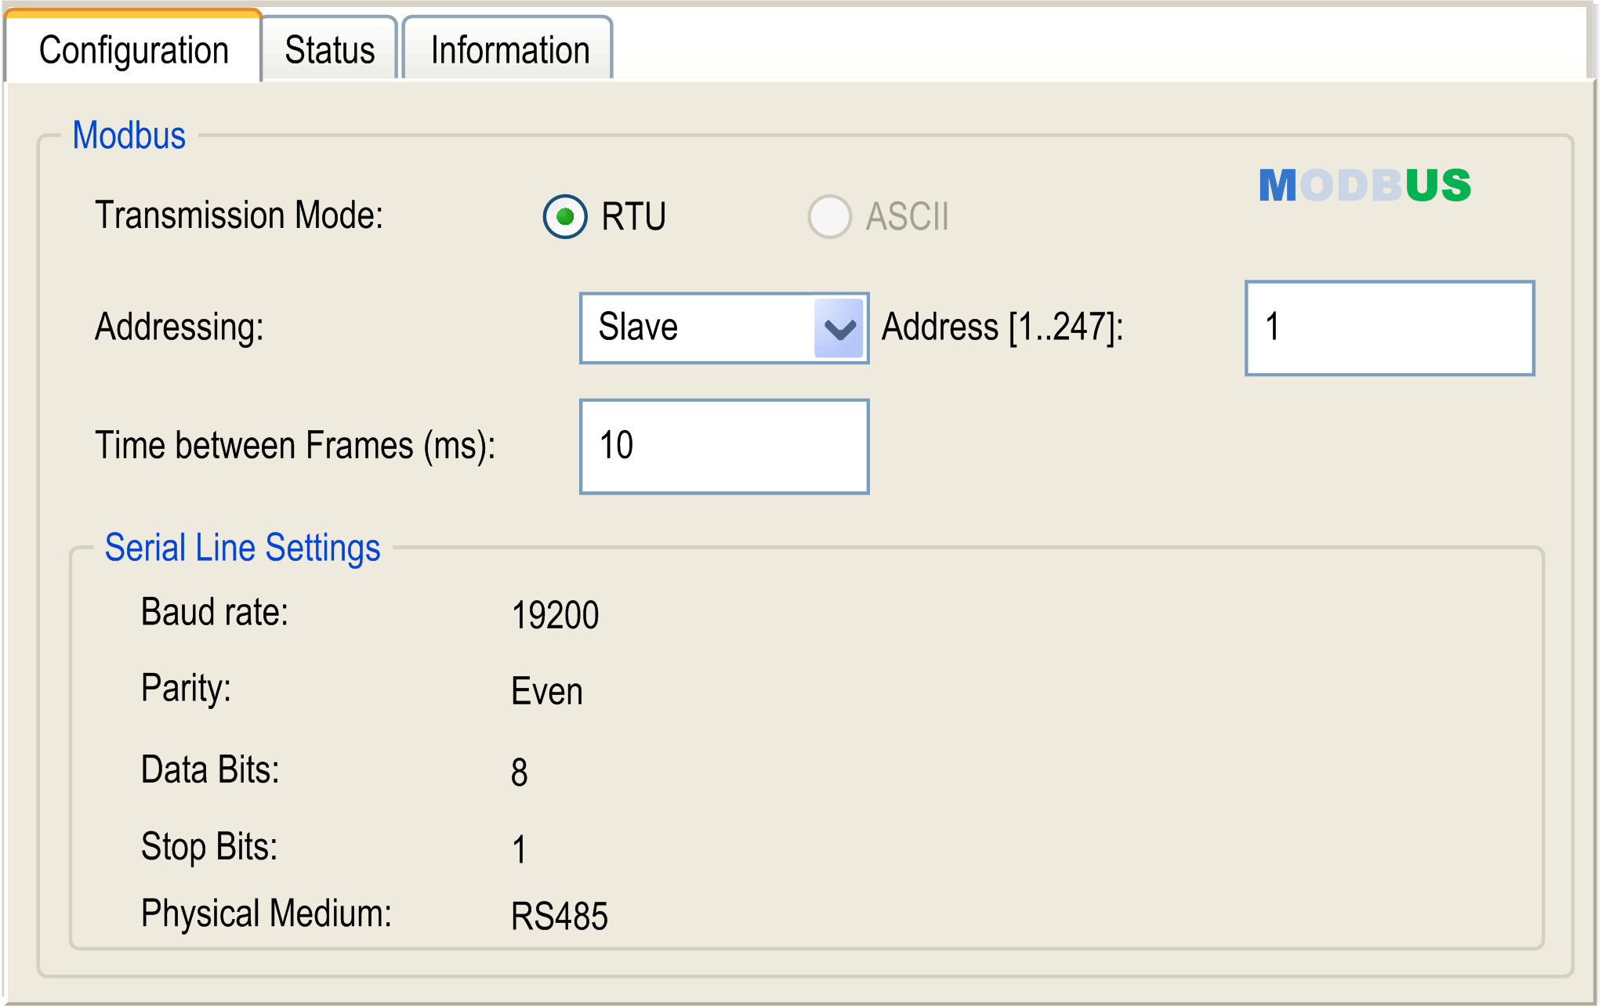Click the Data Bits value 8
Image resolution: width=1602 pixels, height=1006 pixels.
pos(519,771)
